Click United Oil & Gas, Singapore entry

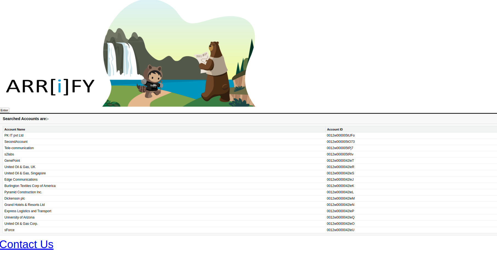[25, 173]
